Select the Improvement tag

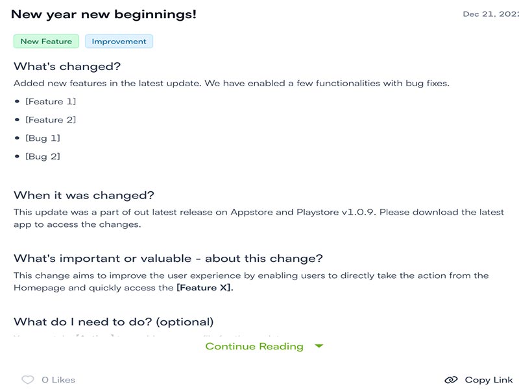[x=119, y=41]
